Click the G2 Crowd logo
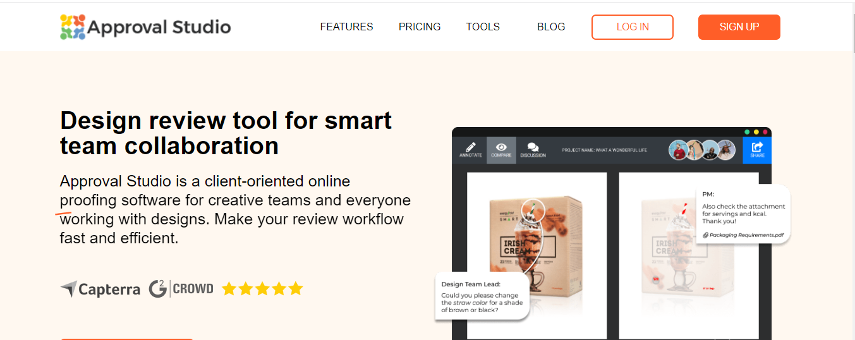The image size is (855, 340). pyautogui.click(x=181, y=289)
